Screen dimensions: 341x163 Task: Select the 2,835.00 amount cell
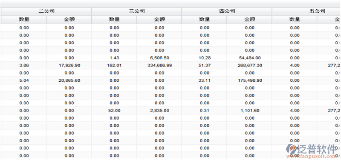point(159,111)
